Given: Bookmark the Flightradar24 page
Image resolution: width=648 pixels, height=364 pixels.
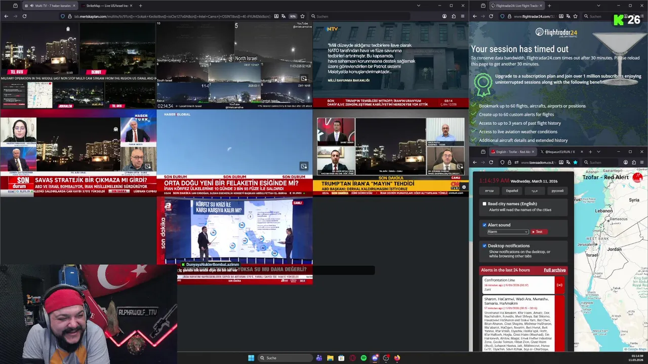Looking at the screenshot, I should click(575, 16).
